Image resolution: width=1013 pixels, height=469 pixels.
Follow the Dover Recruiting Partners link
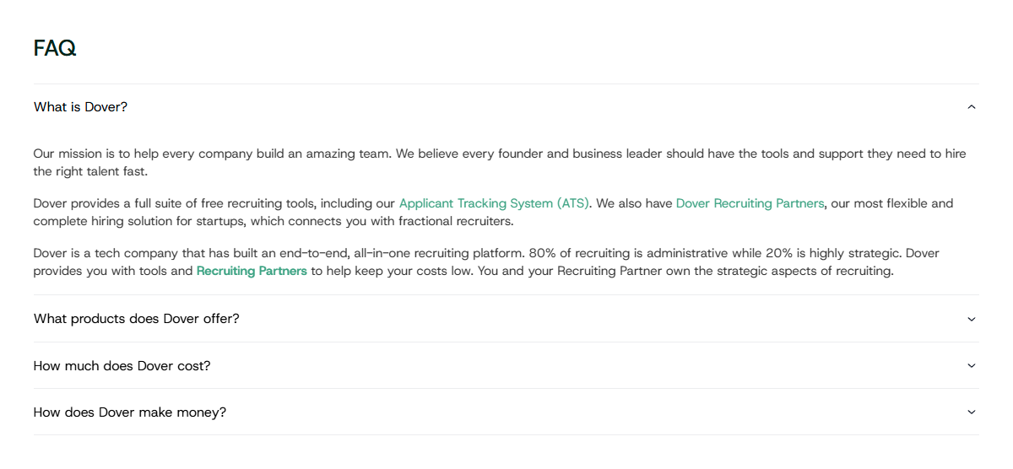click(x=750, y=203)
